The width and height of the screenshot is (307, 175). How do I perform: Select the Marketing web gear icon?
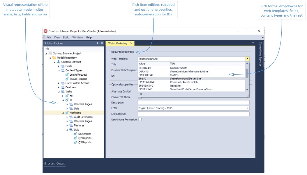tap(66, 112)
